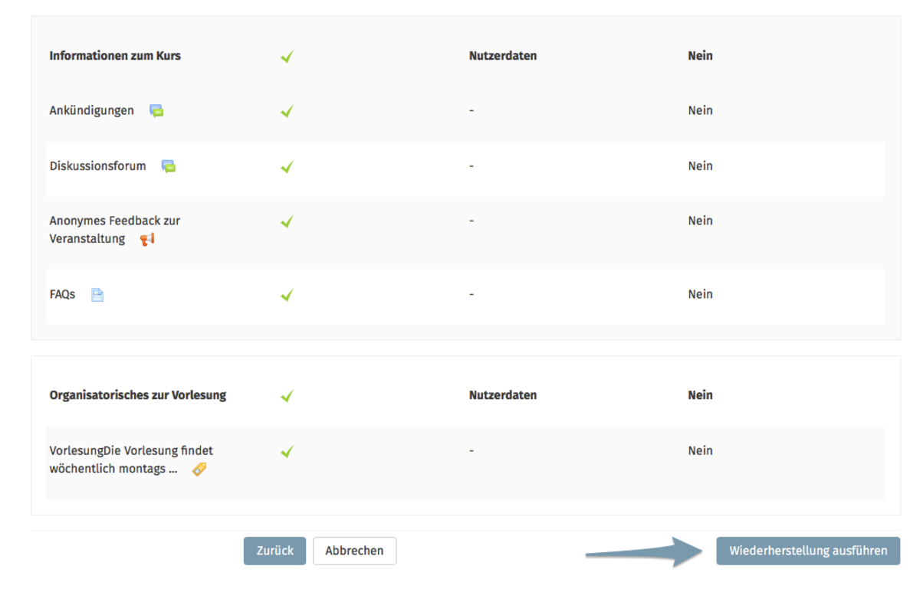Click the megaphone feedback icon
This screenshot has width=920, height=589.
tap(147, 239)
